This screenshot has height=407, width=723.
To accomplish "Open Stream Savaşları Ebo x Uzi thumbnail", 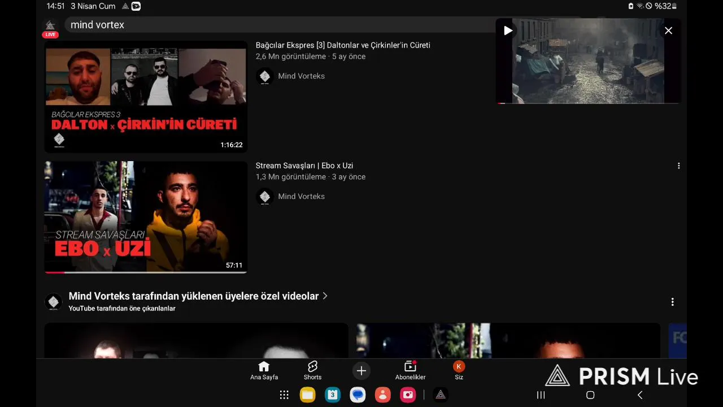I will [146, 217].
